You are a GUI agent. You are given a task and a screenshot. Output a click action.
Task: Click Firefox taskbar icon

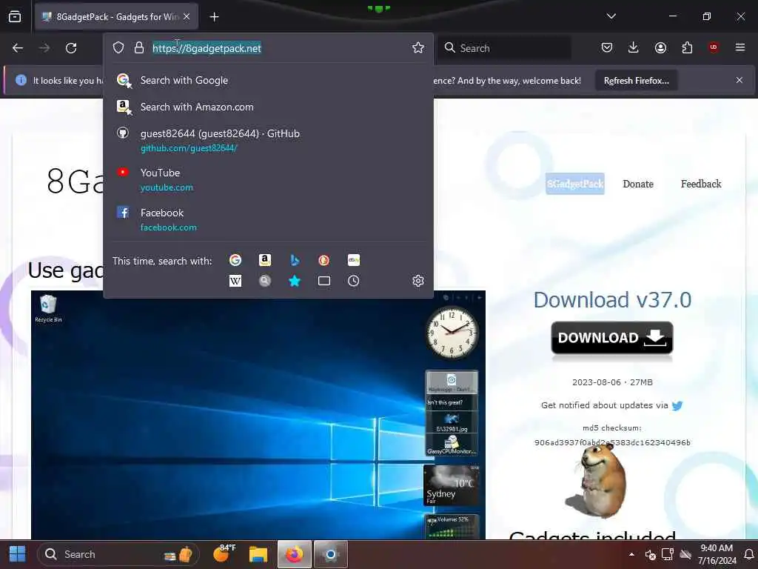click(295, 554)
